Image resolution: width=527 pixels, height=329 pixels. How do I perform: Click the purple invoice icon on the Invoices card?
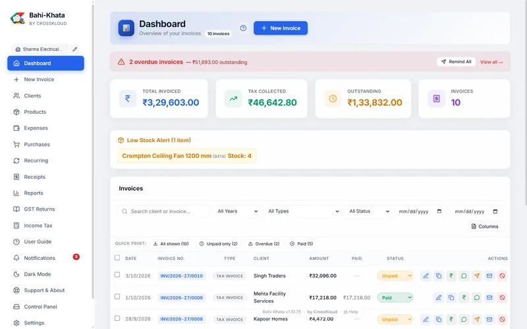[x=436, y=98]
